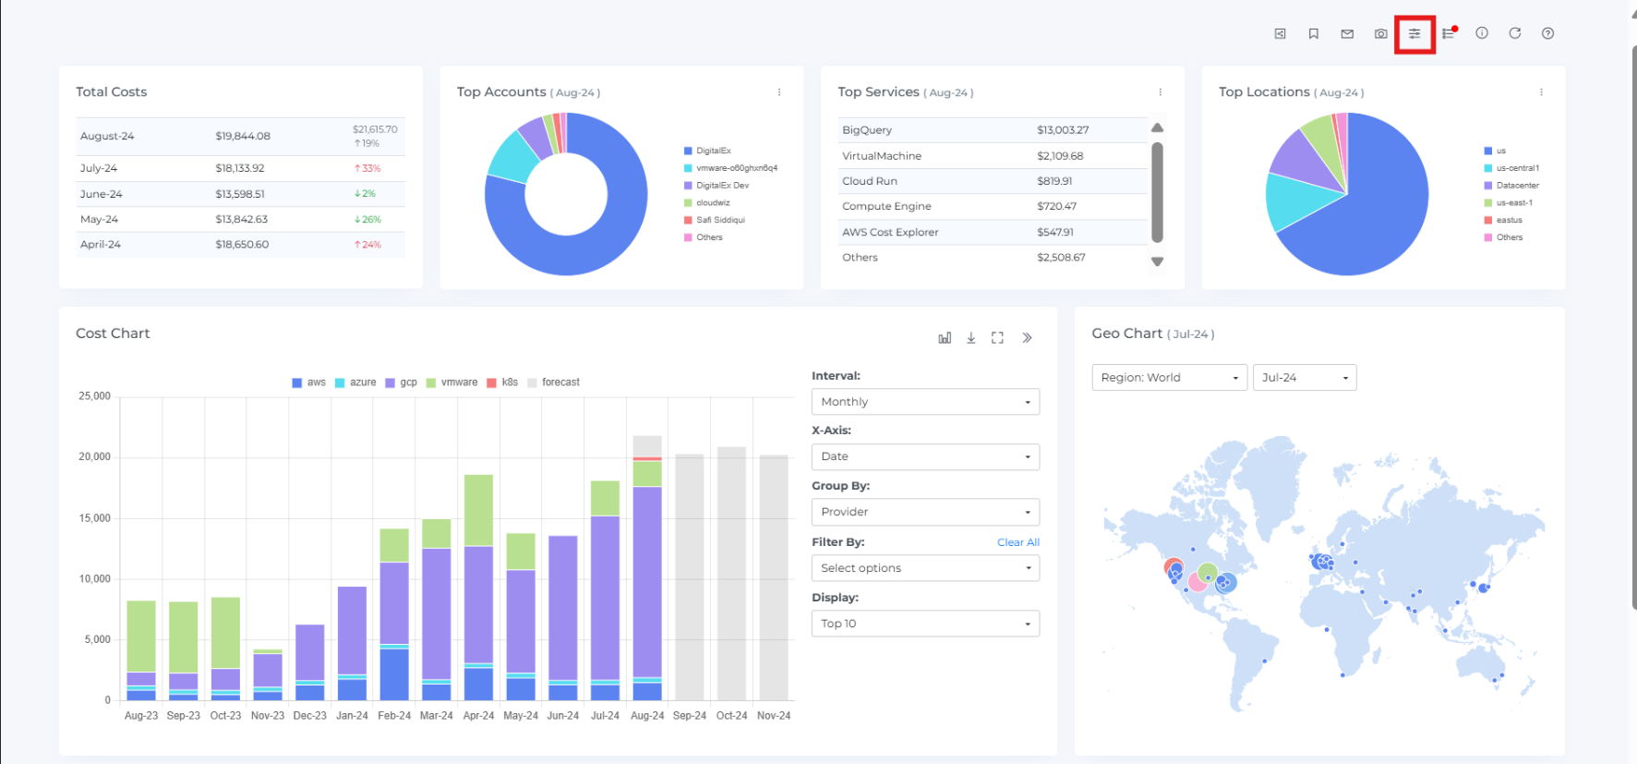Switch chart type with bar chart icon

(x=945, y=338)
